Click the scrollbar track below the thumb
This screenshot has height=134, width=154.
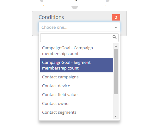[116, 104]
